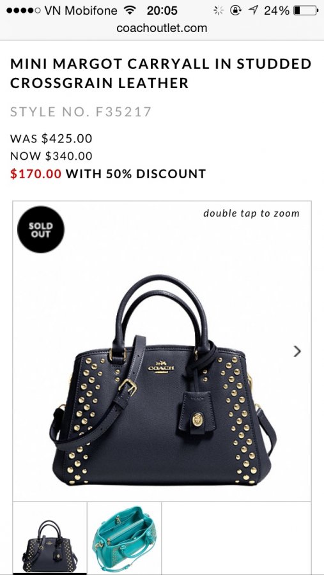Tap the battery indicator icon
Screen dimensions: 324x575
click(305, 10)
